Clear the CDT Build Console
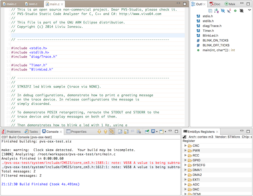The height and width of the screenshot is (196, 253). [139, 132]
